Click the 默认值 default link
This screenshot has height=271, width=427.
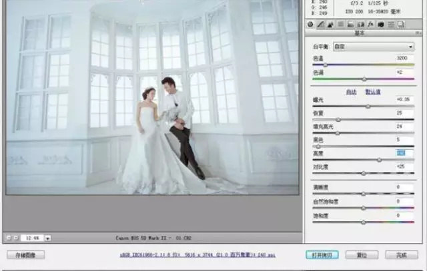point(373,92)
